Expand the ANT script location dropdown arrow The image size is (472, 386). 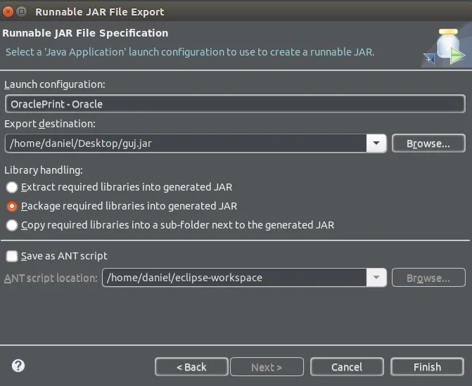pos(377,278)
